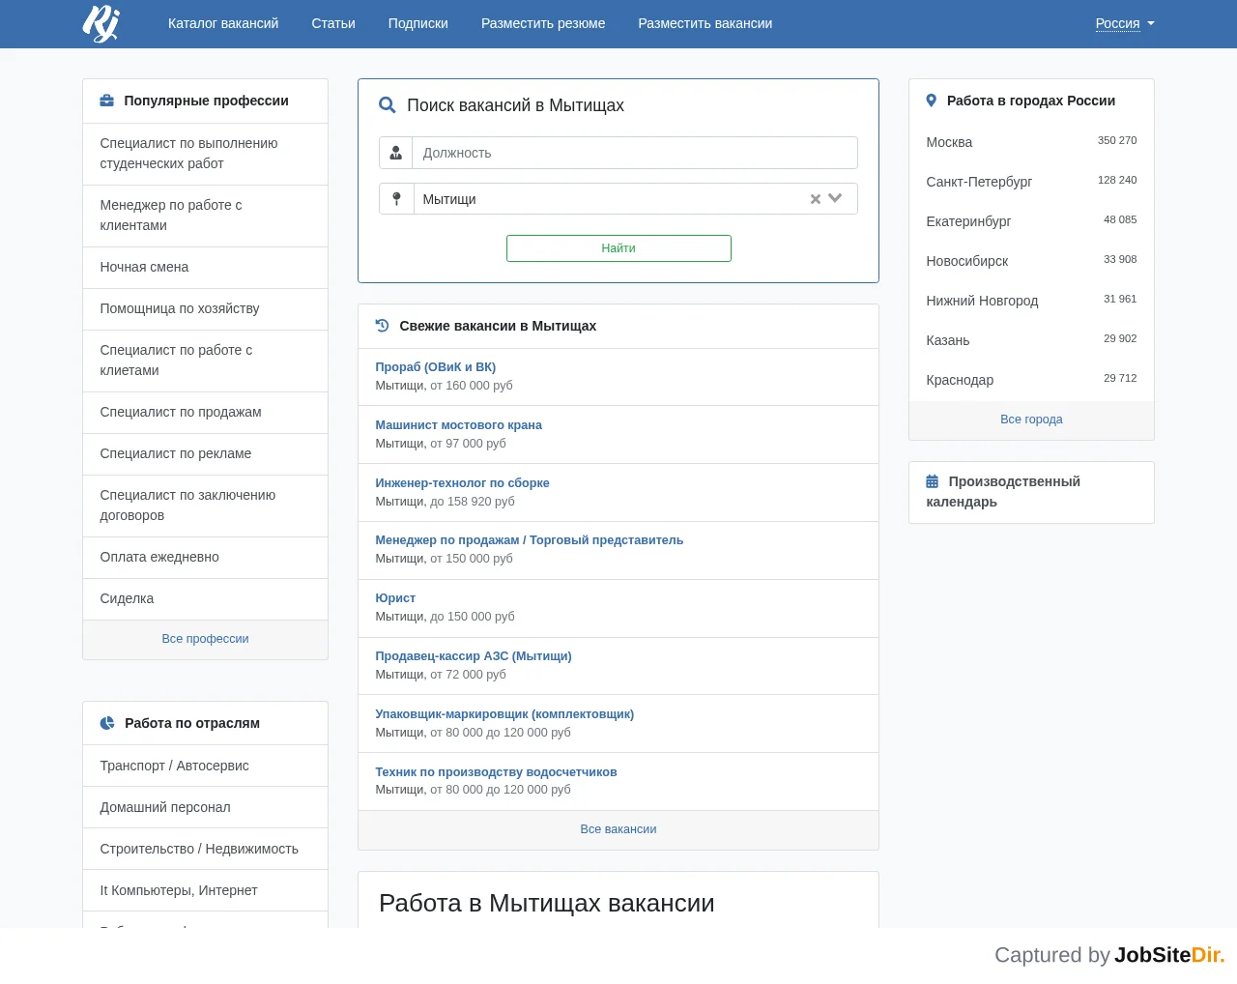
Task: Select Санкт-Петербург in the cities list
Action: point(1031,182)
